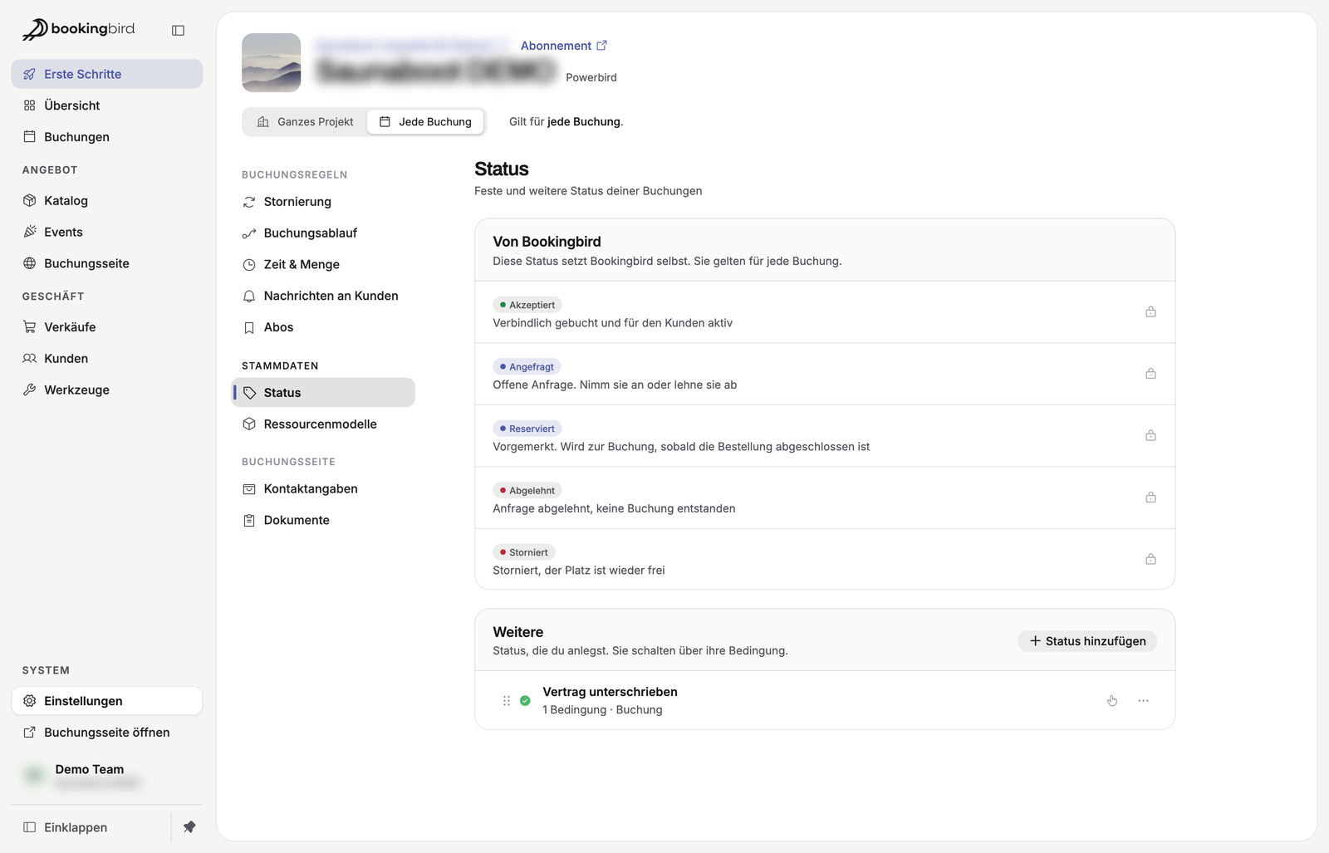1329x853 pixels.
Task: Go to Kunden page
Action: click(x=107, y=359)
